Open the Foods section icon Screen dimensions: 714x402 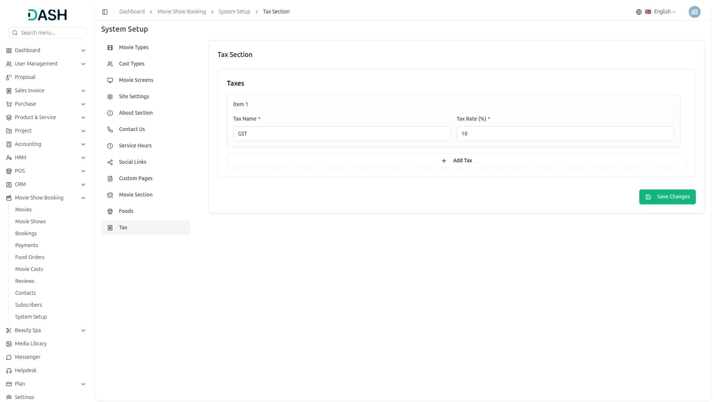pyautogui.click(x=110, y=211)
